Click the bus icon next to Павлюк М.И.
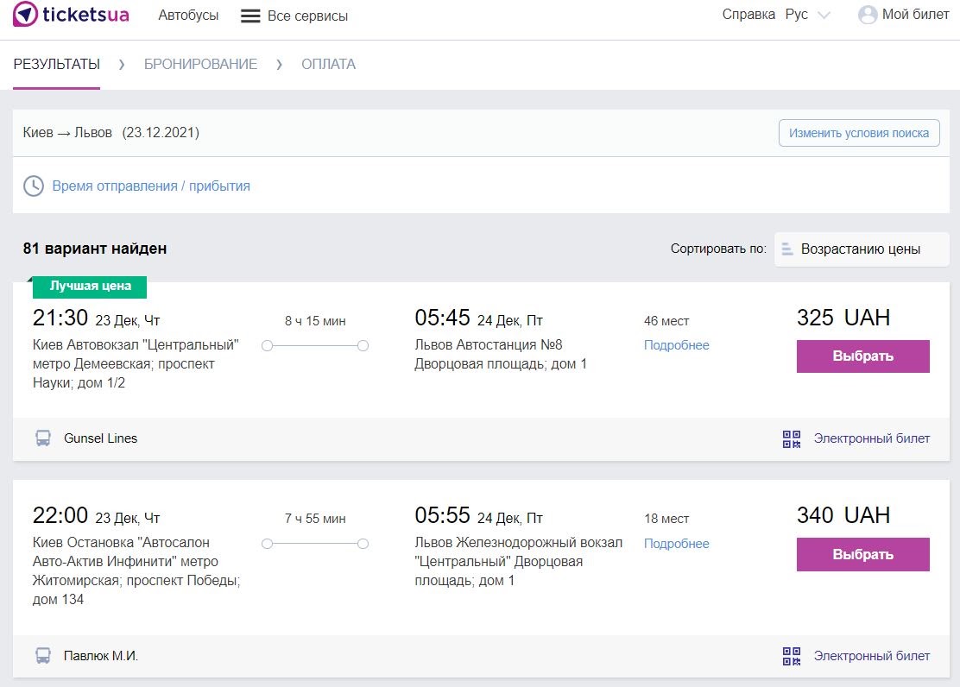 click(x=43, y=656)
